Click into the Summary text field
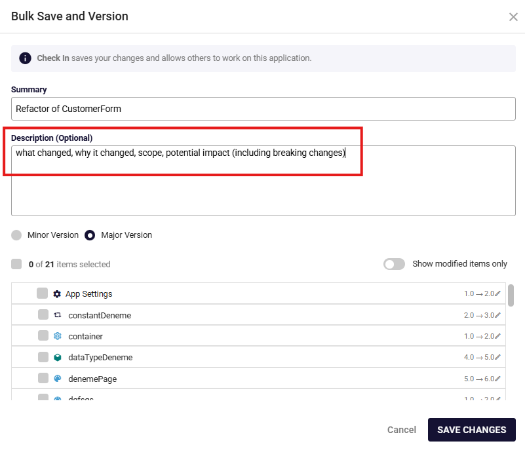The image size is (525, 452). pos(263,109)
